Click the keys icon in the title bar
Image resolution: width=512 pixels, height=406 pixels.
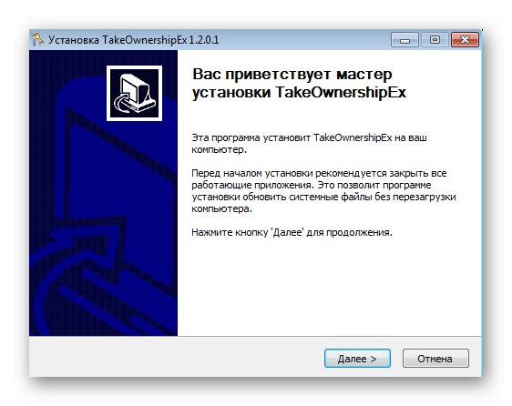(37, 40)
